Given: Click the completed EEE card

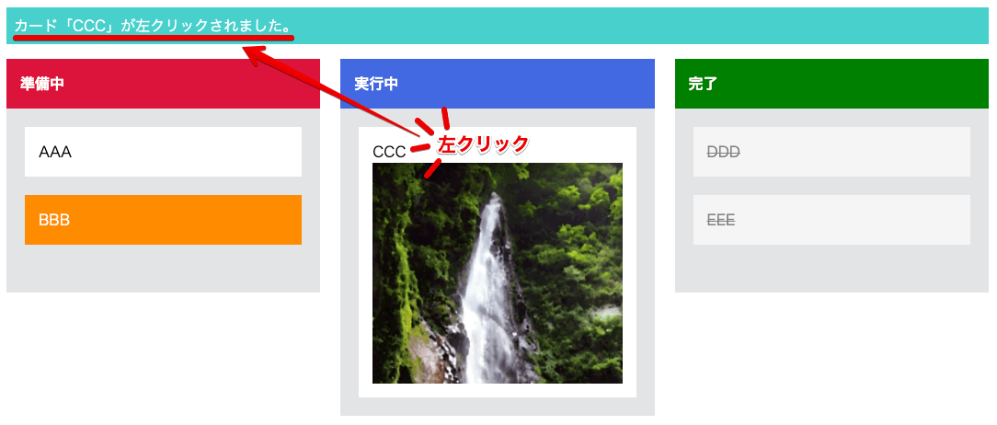Looking at the screenshot, I should coord(831,220).
